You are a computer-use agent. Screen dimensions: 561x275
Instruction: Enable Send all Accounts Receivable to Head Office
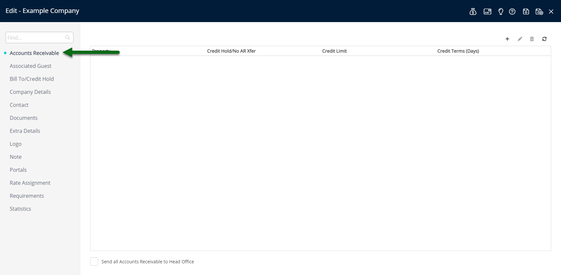point(94,262)
